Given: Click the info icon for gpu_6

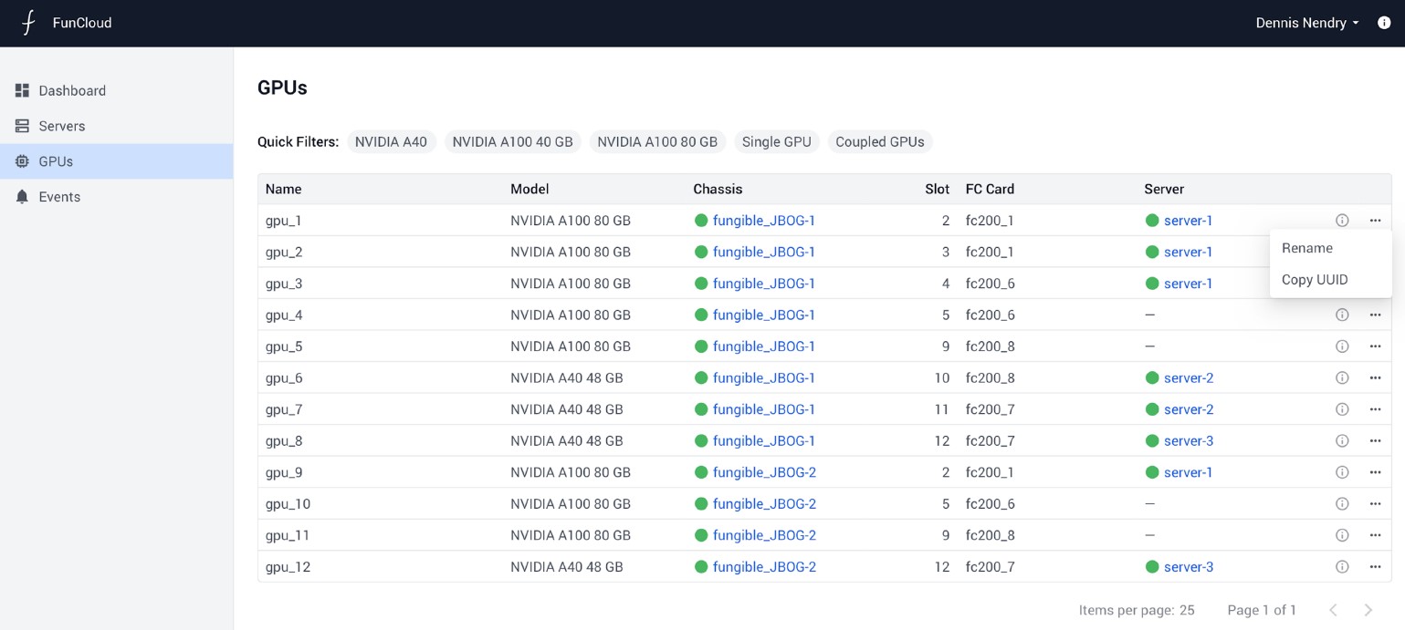Looking at the screenshot, I should 1341,378.
